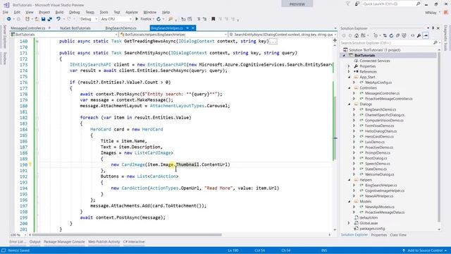The image size is (451, 254).
Task: Click the Solution Explorer search magnifier icon
Action: pos(435,42)
